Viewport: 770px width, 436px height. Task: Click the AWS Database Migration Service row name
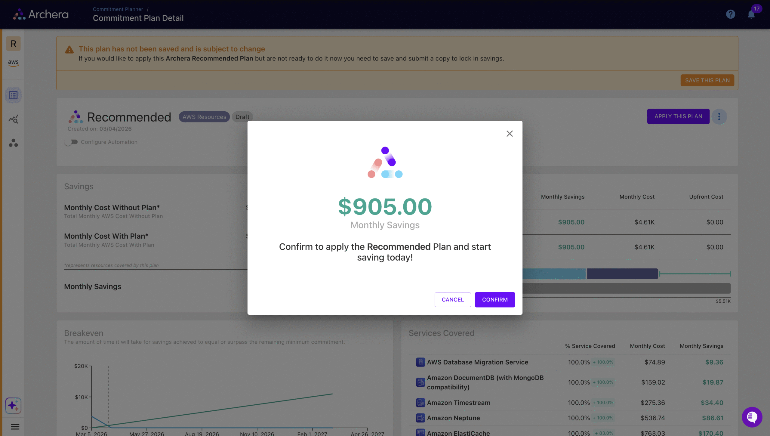[x=478, y=362]
